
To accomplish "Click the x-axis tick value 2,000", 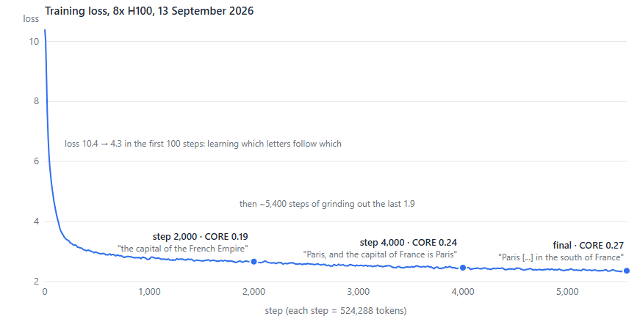I will 254,292.
